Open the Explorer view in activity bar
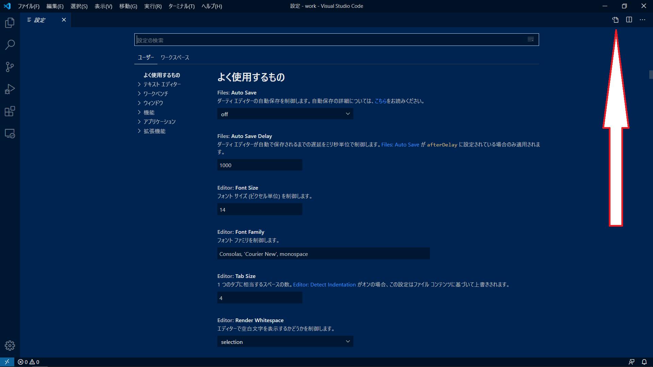Image resolution: width=653 pixels, height=367 pixels. click(10, 23)
